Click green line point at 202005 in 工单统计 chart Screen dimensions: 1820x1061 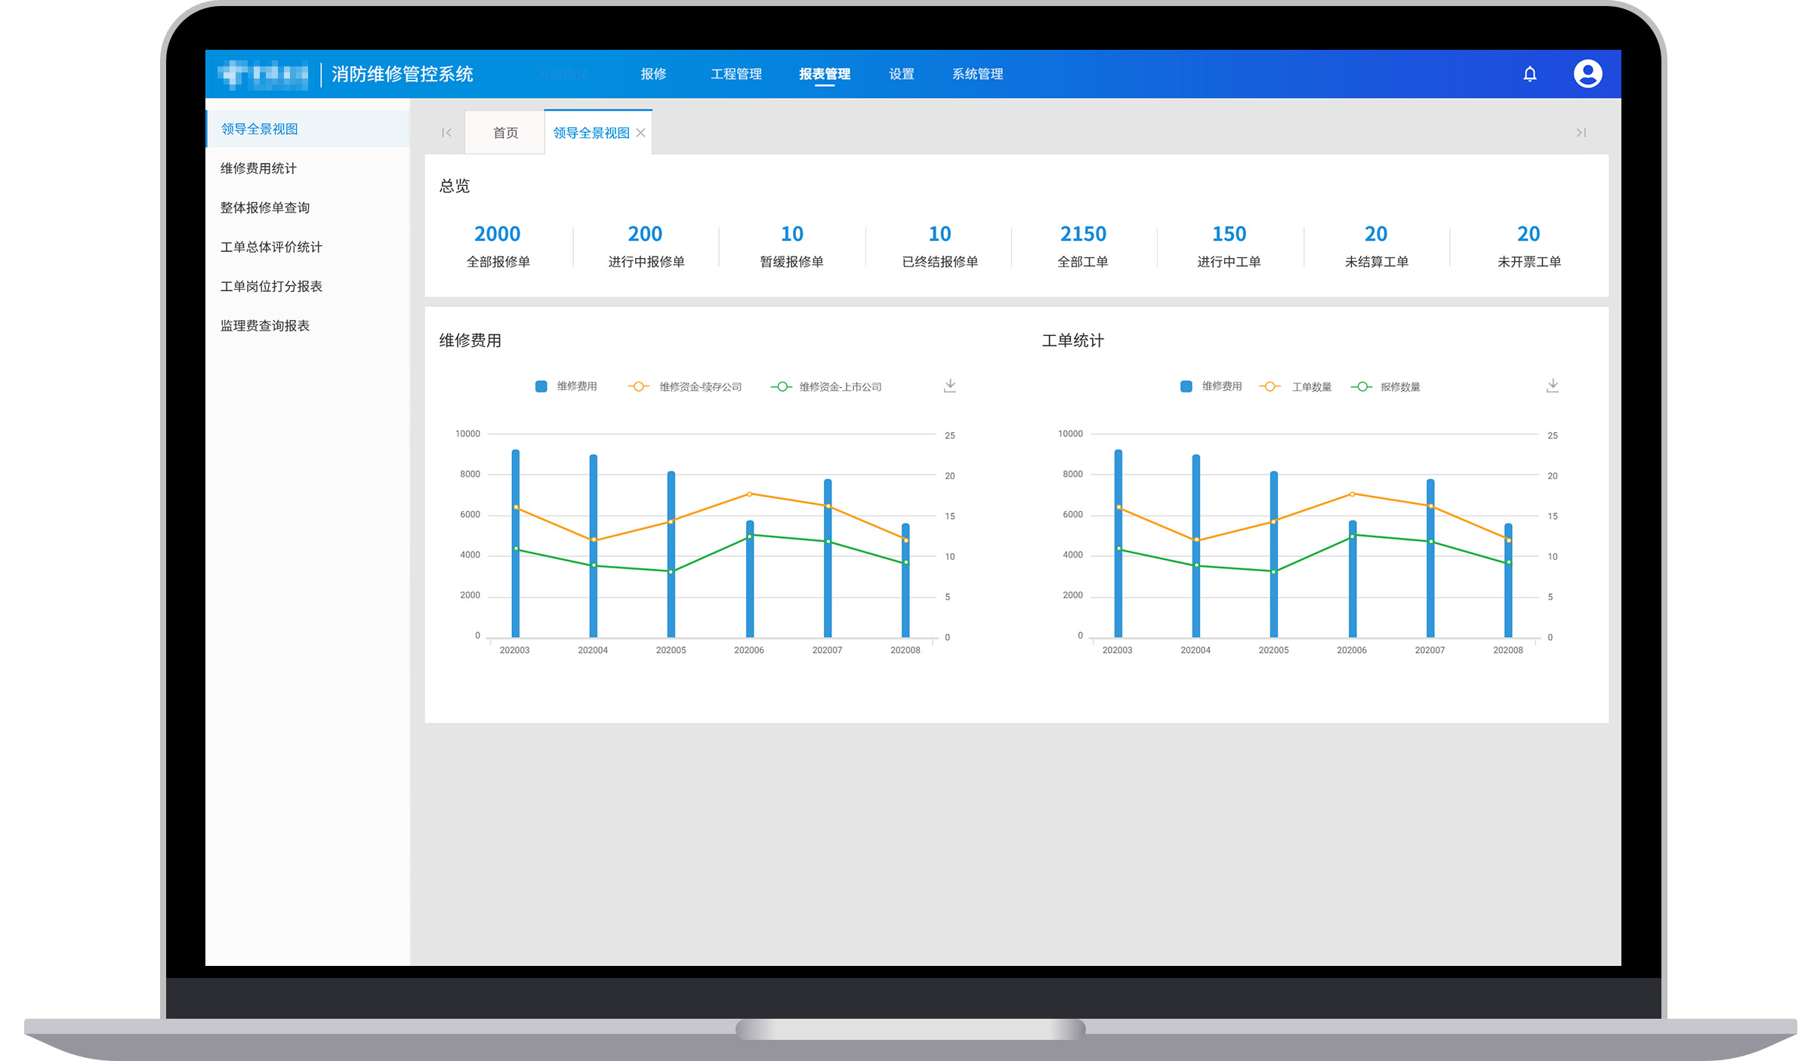pos(1273,572)
